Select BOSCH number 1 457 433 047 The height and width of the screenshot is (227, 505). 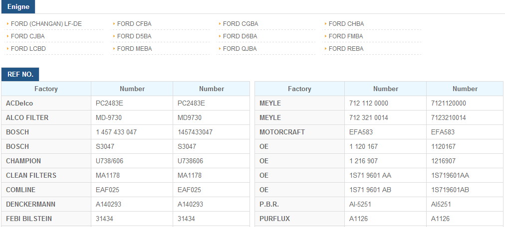coord(116,132)
